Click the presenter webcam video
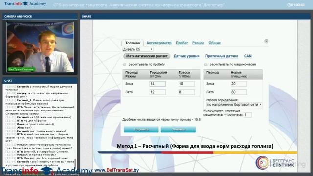 [x=40, y=47]
